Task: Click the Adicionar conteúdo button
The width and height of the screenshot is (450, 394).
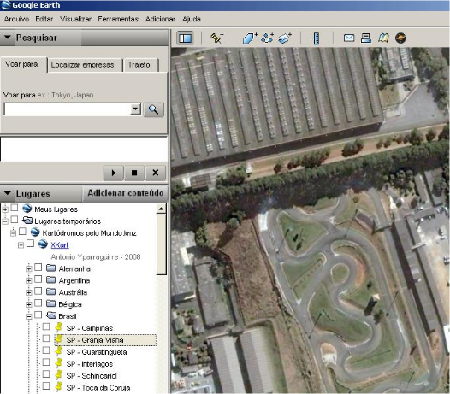Action: tap(126, 193)
